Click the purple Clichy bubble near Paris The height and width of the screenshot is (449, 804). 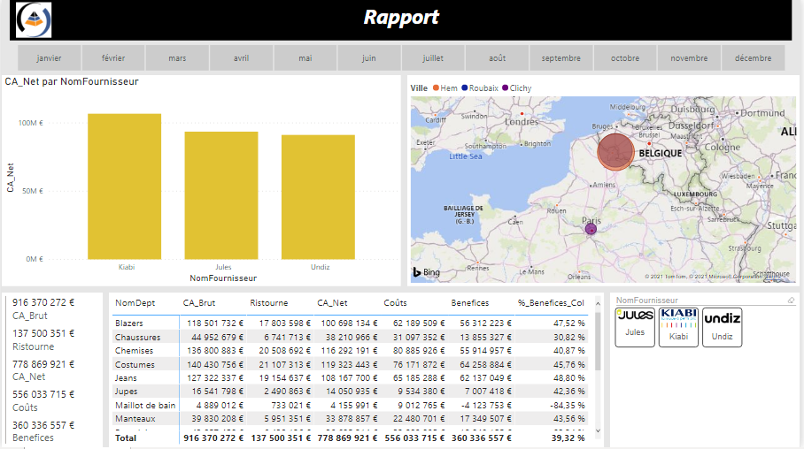coord(591,230)
